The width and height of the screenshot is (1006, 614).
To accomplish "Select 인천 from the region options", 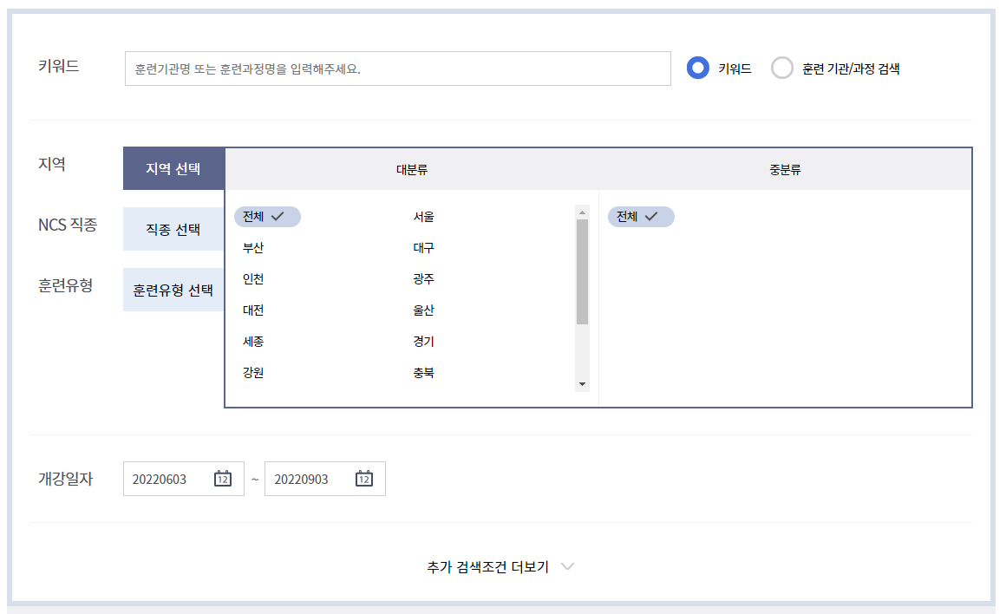I will [251, 279].
